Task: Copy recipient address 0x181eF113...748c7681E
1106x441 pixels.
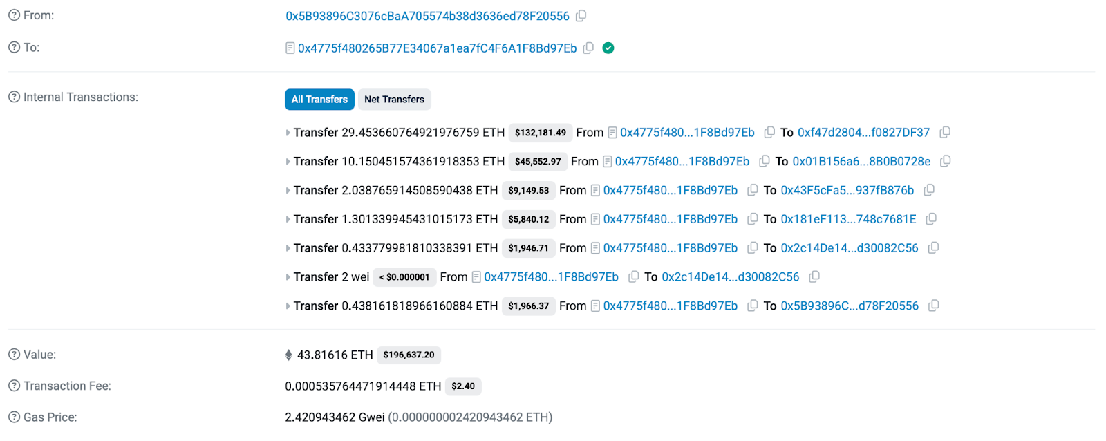Action: coord(931,219)
